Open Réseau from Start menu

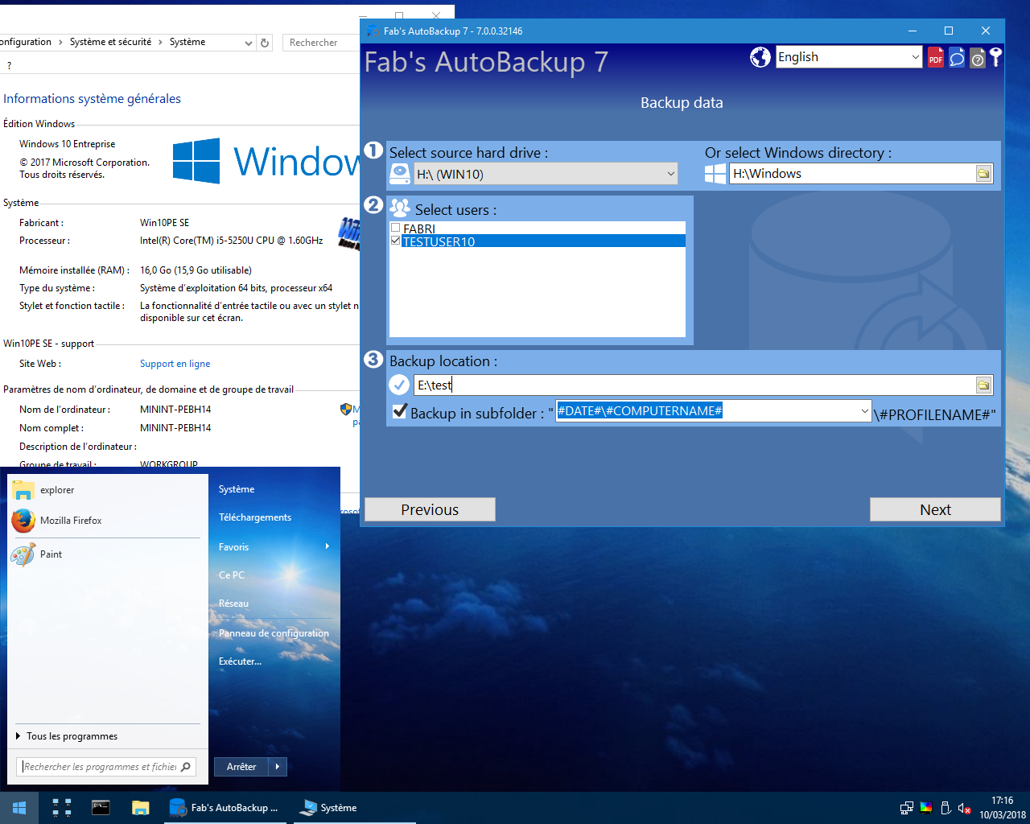(x=233, y=604)
